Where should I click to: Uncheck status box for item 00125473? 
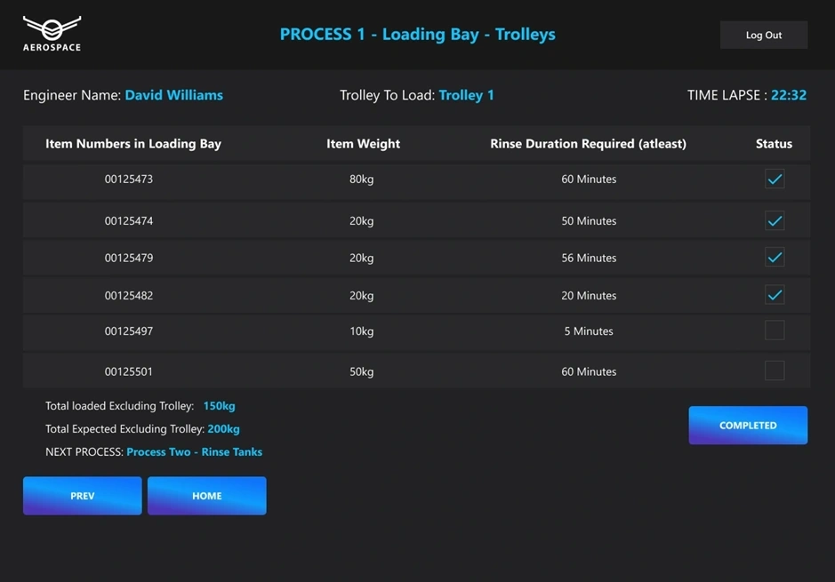(775, 179)
